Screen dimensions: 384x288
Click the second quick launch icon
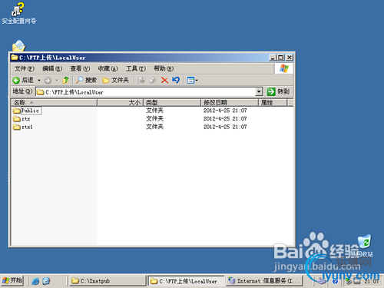46,281
